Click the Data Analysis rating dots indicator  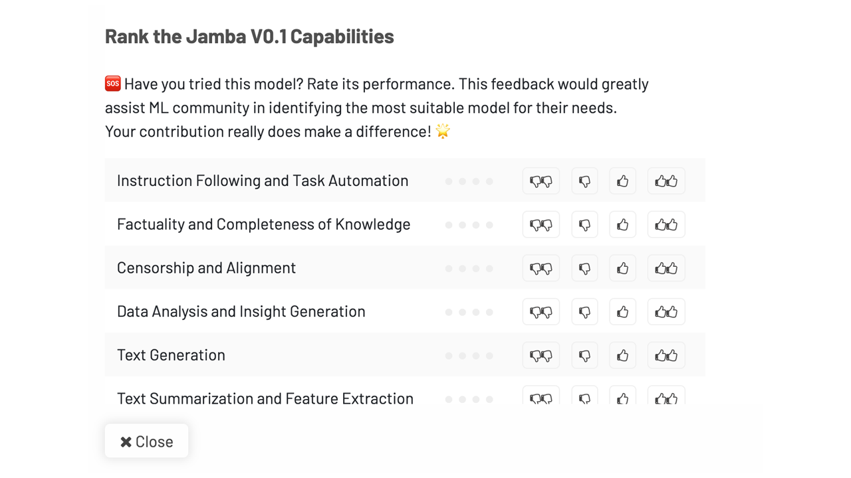tap(469, 311)
